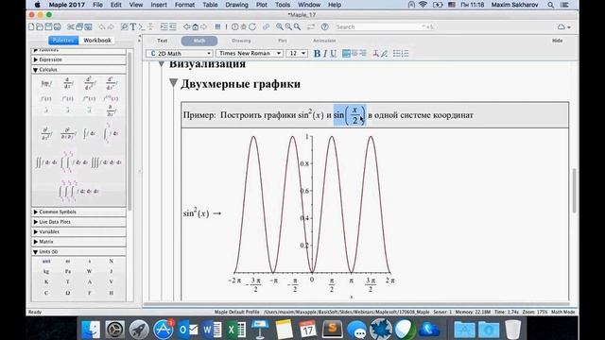The height and width of the screenshot is (340, 605).
Task: Toggle underline formatting
Action: point(334,54)
